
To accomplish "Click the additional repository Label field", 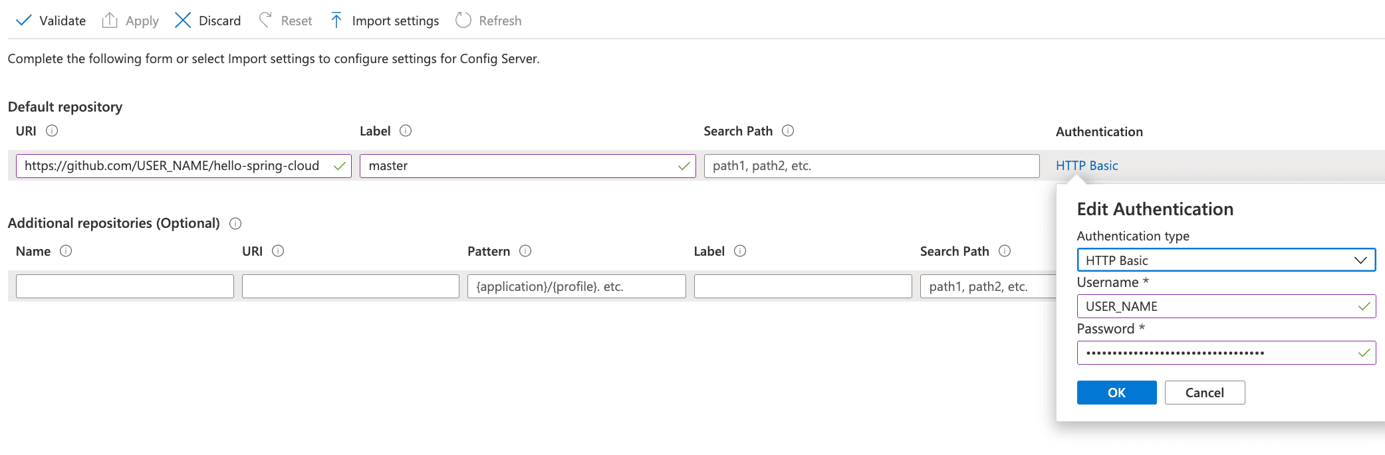I will click(803, 286).
